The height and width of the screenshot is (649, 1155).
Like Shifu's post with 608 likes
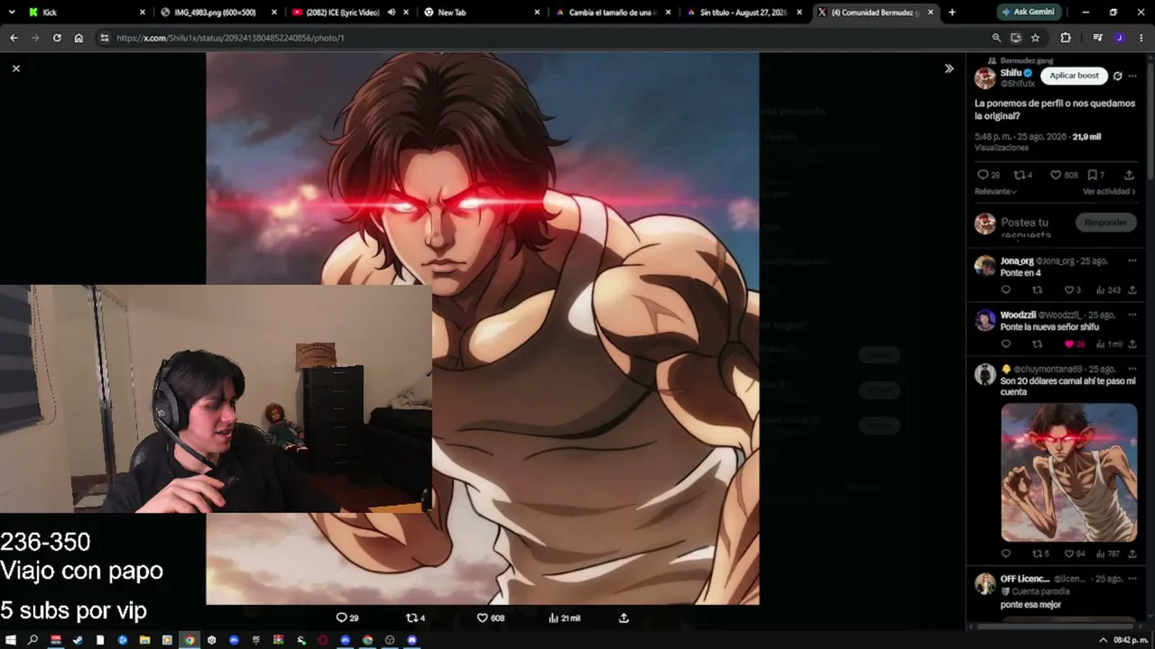pyautogui.click(x=1056, y=175)
